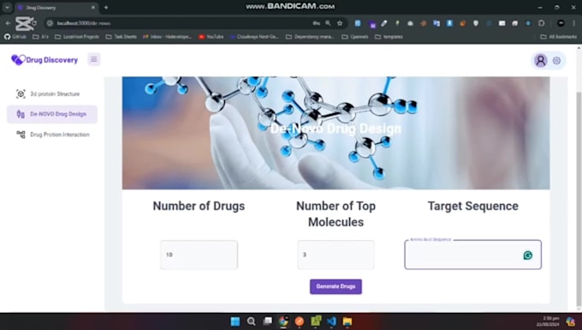Open the settings gear in header
This screenshot has height=330, width=582.
[556, 60]
